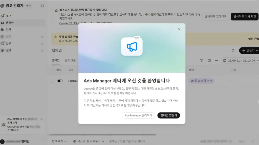Click the 활성 column header
This screenshot has height=145, width=259.
coord(59,70)
